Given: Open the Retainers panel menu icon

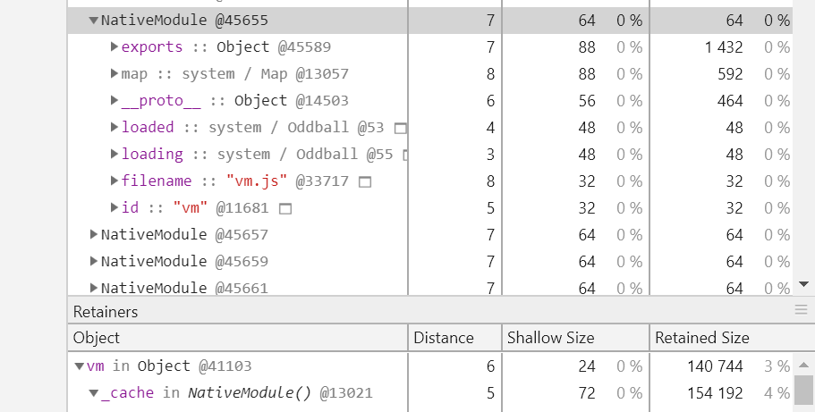Looking at the screenshot, I should [x=801, y=311].
